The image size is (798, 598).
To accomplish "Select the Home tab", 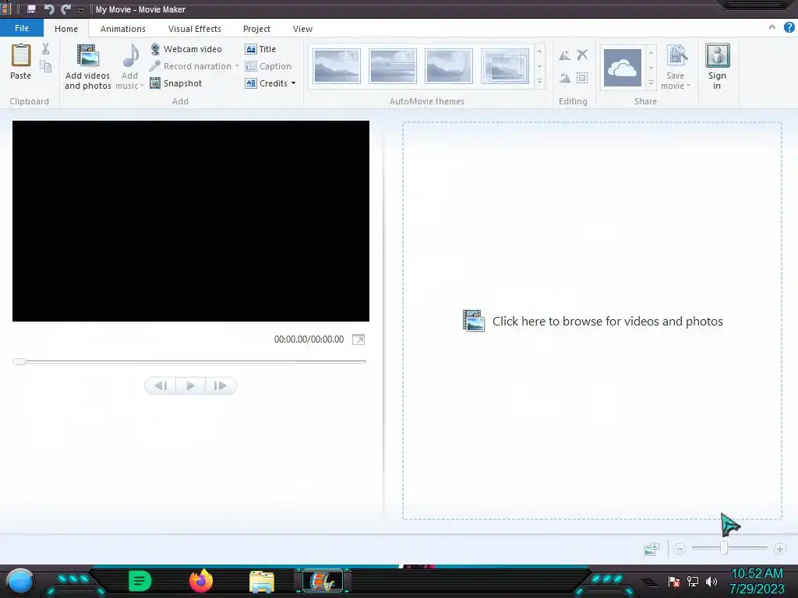I will click(66, 29).
